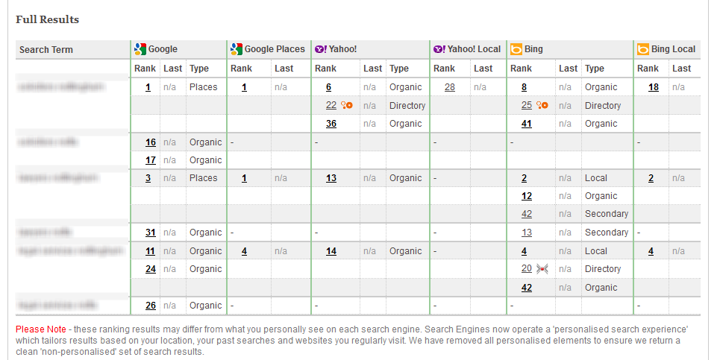Open the Yahoo! rank 14 link
This screenshot has width=720, height=360.
(x=331, y=251)
